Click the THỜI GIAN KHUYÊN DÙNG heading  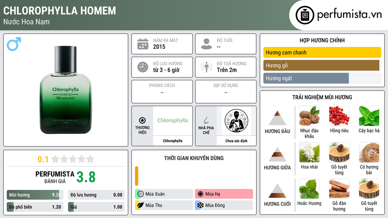[194, 158]
